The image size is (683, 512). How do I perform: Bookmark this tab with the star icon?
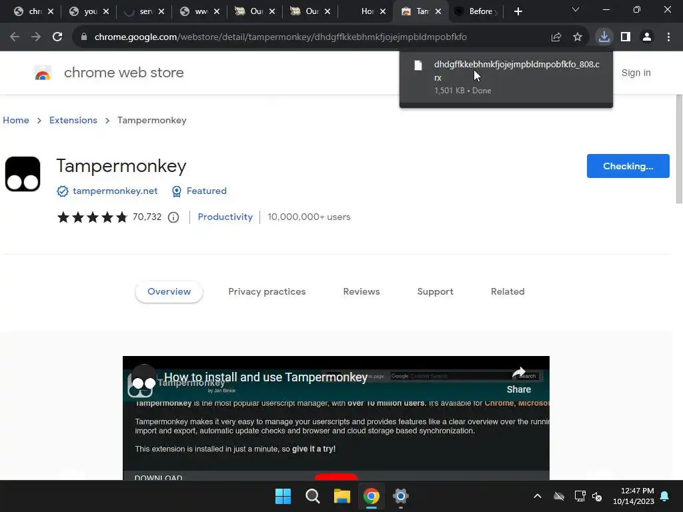pyautogui.click(x=578, y=37)
